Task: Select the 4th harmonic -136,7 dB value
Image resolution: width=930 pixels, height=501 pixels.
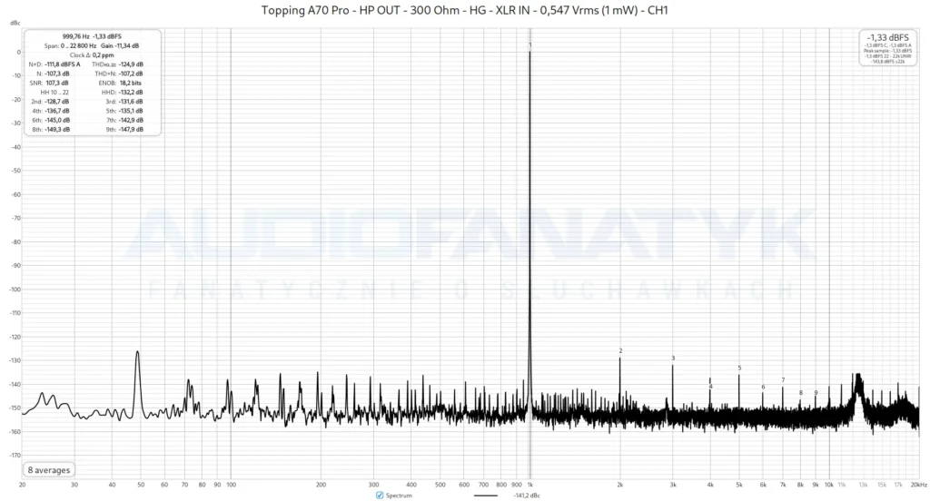Action: 57,111
